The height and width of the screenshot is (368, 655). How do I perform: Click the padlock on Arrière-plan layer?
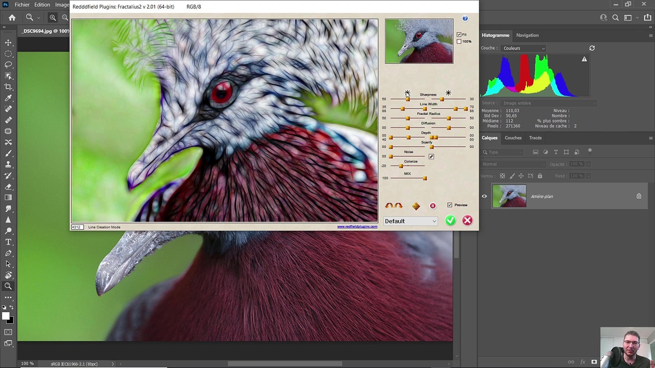639,196
